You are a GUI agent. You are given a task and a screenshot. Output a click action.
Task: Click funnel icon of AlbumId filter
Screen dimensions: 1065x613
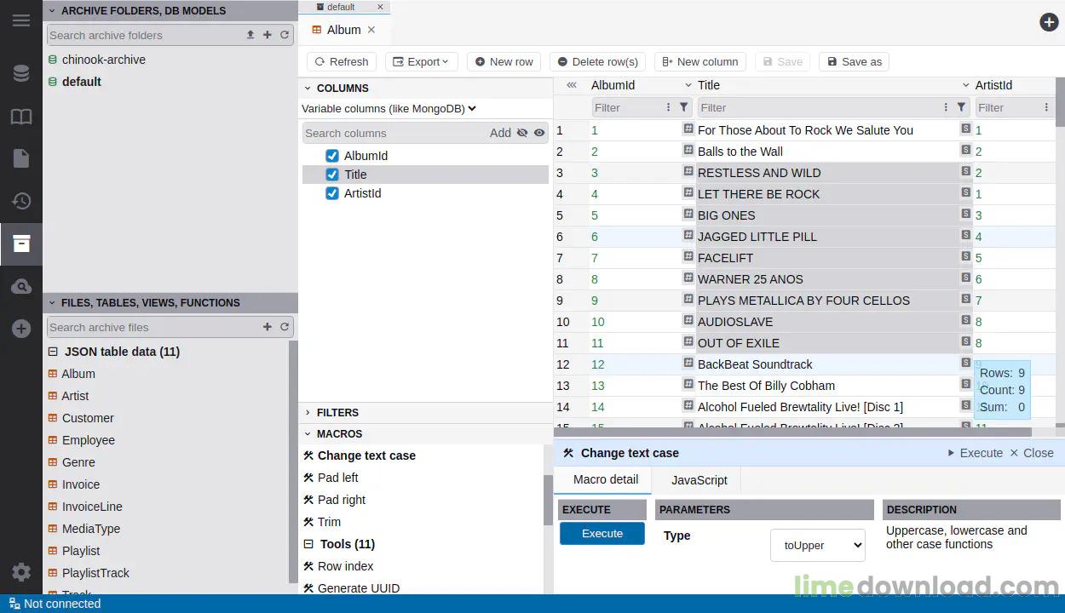click(x=683, y=107)
